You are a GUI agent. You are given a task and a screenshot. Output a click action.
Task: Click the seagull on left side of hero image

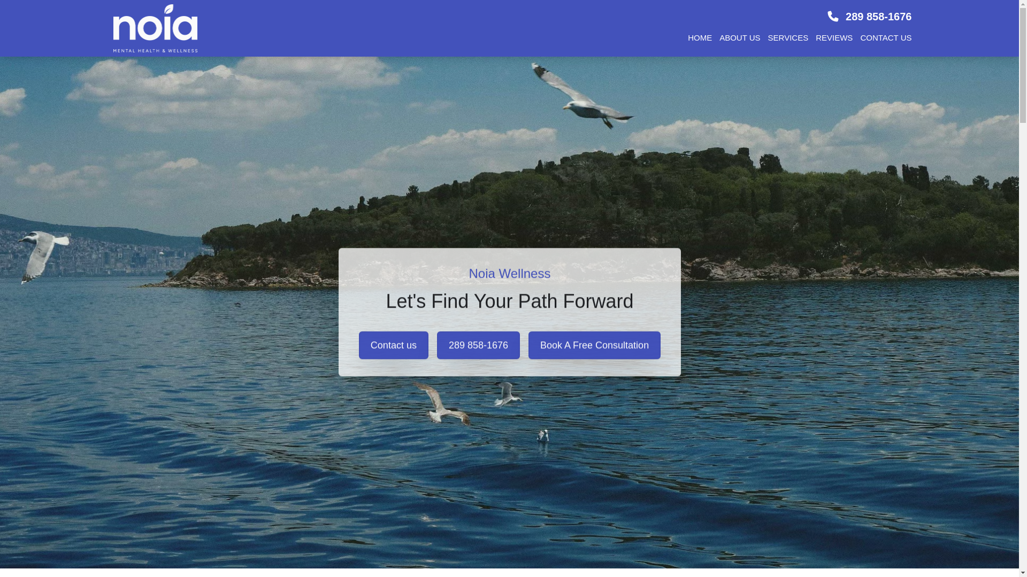click(43, 255)
